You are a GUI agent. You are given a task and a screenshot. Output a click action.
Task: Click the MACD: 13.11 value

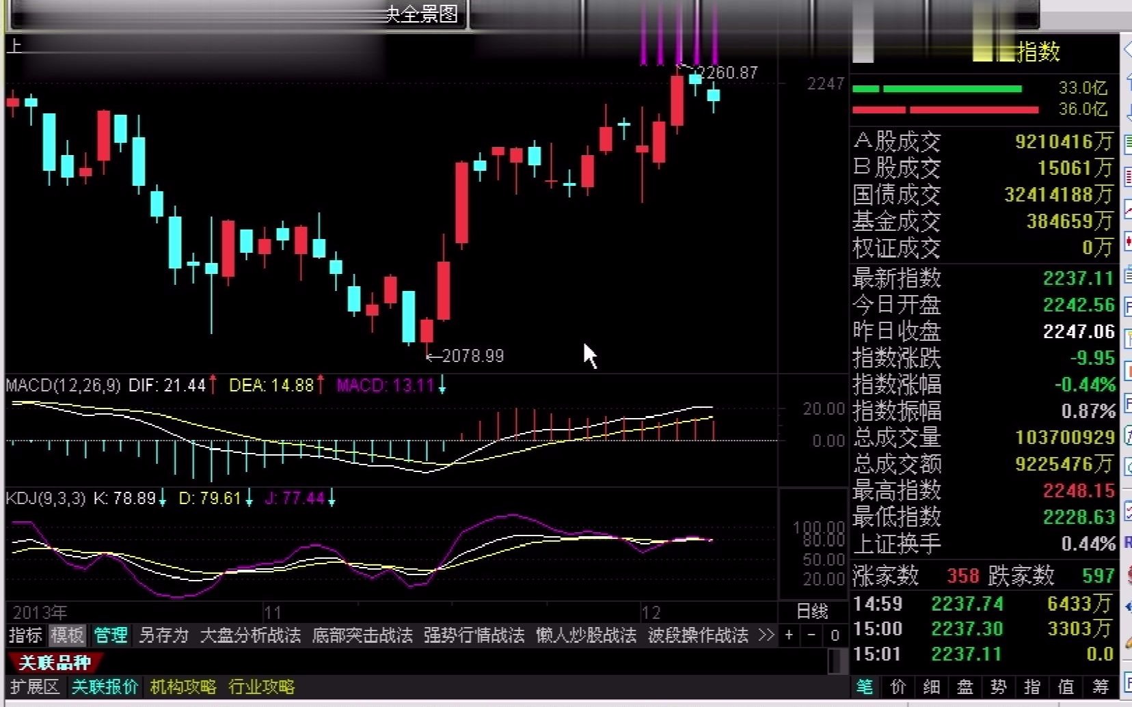click(386, 385)
